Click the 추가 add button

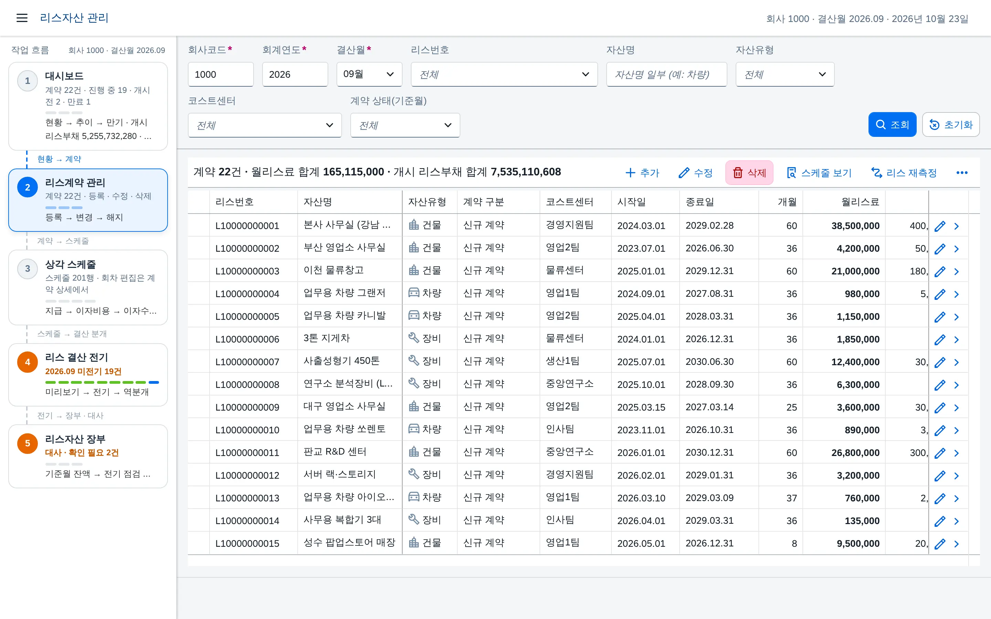coord(642,173)
